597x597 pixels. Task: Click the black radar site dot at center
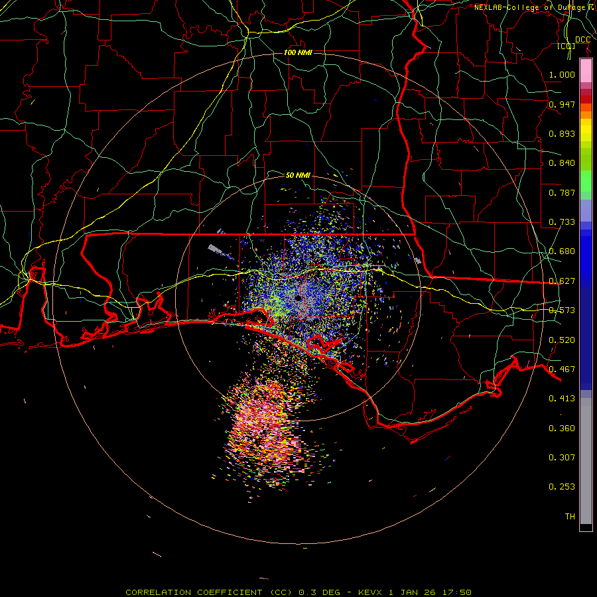pyautogui.click(x=298, y=298)
